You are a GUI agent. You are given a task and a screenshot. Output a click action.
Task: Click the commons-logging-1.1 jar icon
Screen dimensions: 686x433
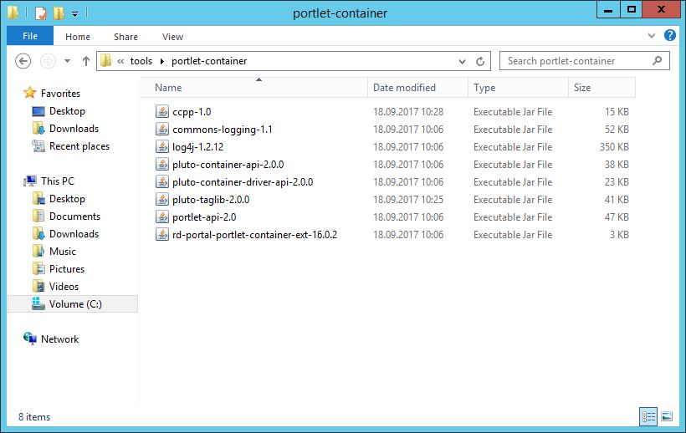[161, 130]
